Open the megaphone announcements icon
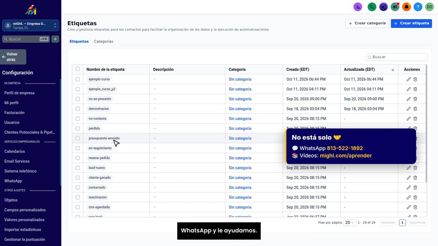The width and height of the screenshot is (438, 246). click(395, 7)
